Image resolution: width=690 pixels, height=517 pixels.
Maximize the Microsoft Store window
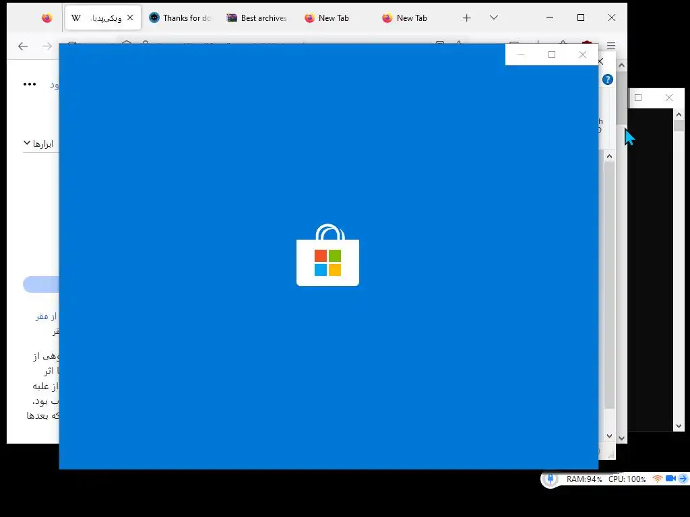tap(552, 55)
